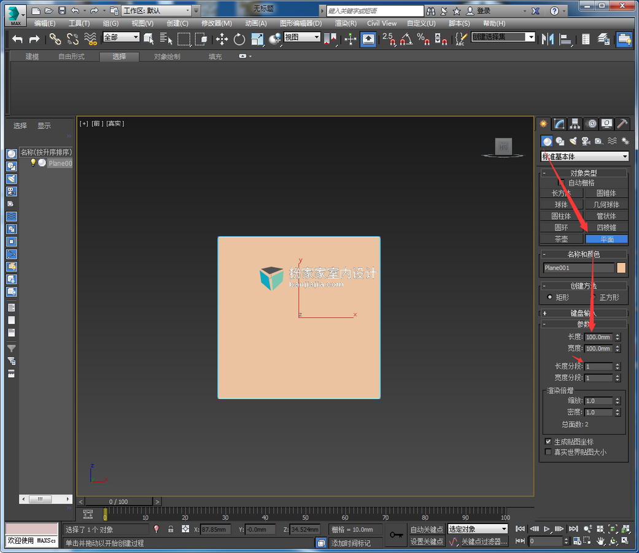639x553 pixels.
Task: Switch to the 对象绘制 ribbon tab
Action: point(167,57)
